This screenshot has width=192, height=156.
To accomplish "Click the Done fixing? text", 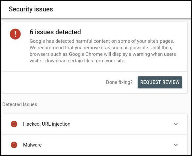I will pyautogui.click(x=119, y=82).
